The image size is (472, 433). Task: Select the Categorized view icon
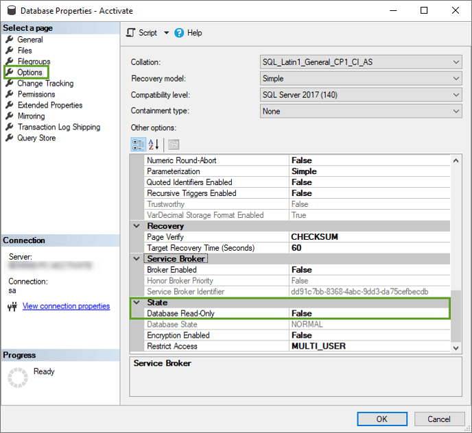click(139, 145)
